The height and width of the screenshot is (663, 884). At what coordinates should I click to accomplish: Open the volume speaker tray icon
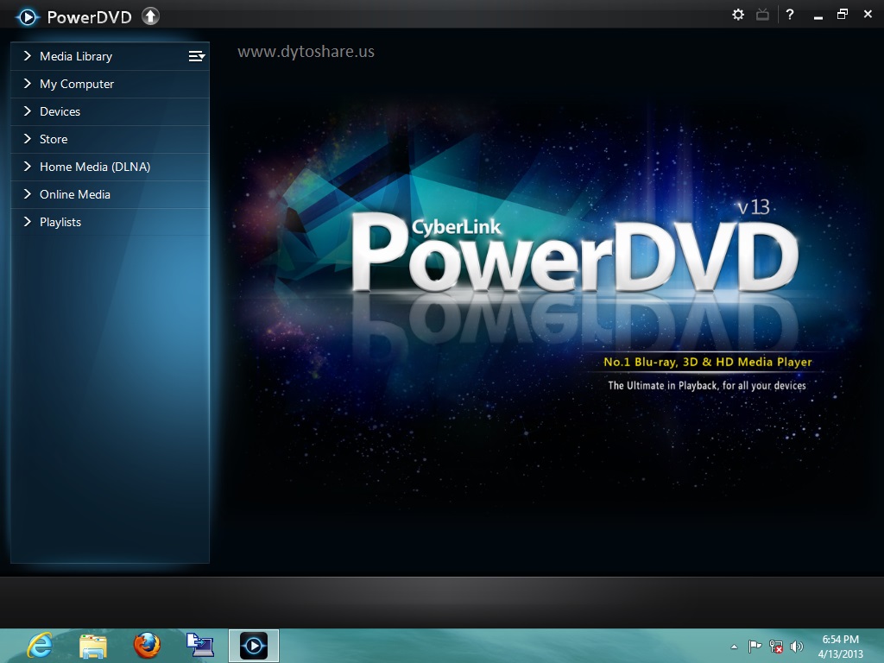(x=796, y=647)
